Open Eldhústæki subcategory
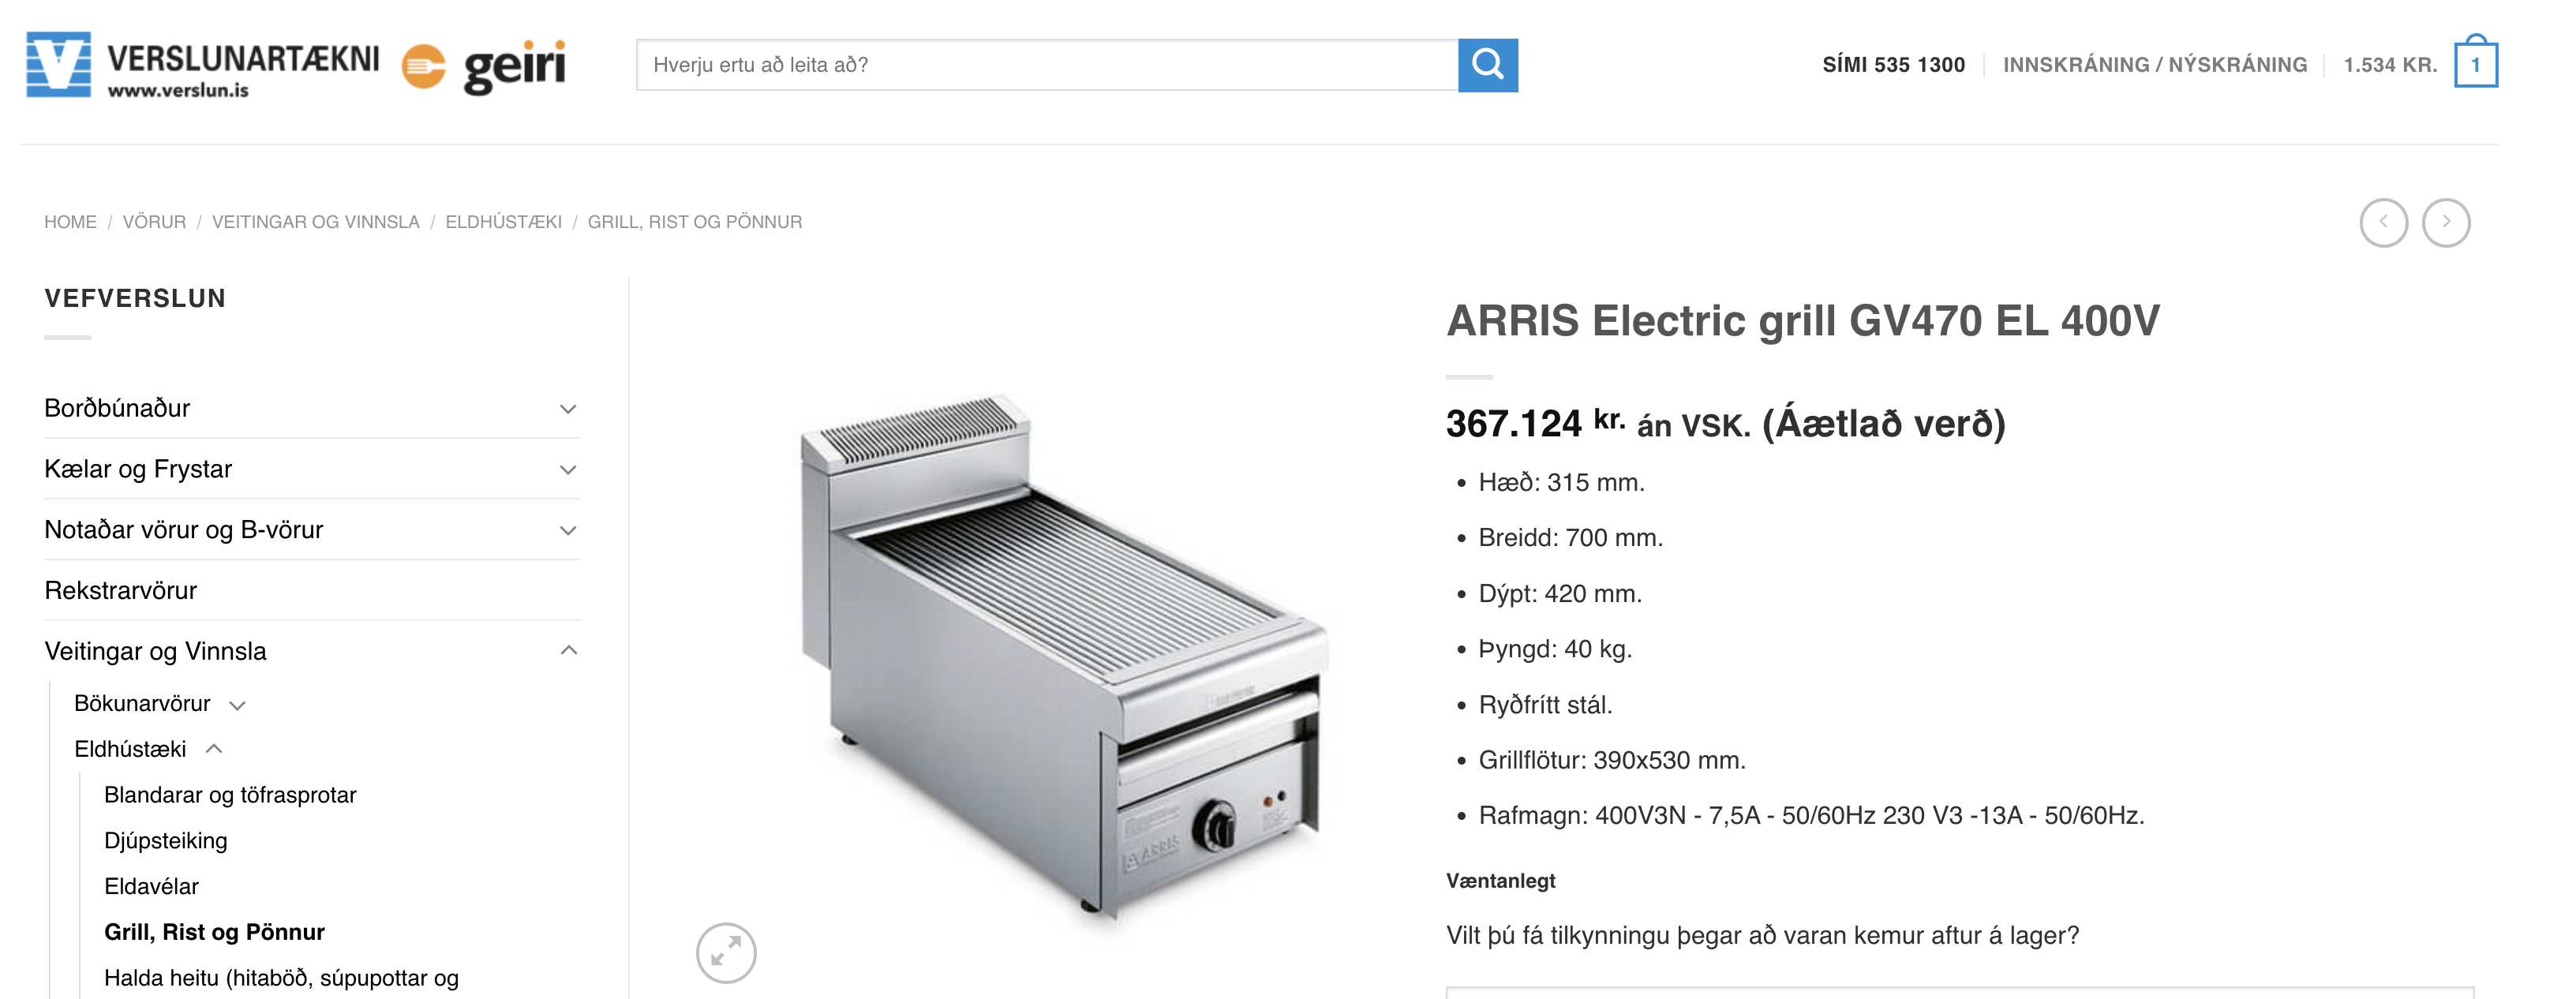 (130, 749)
